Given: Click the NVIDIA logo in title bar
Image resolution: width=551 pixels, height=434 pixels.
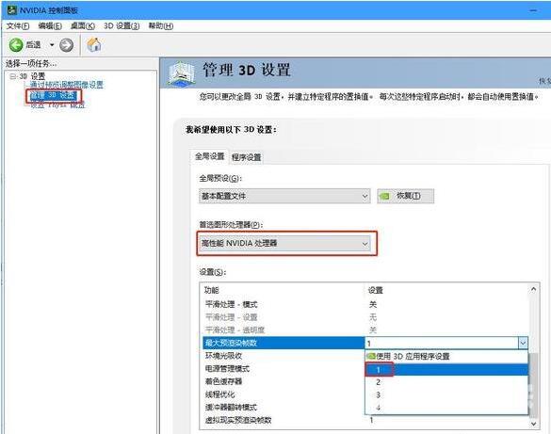Looking at the screenshot, I should [x=12, y=10].
